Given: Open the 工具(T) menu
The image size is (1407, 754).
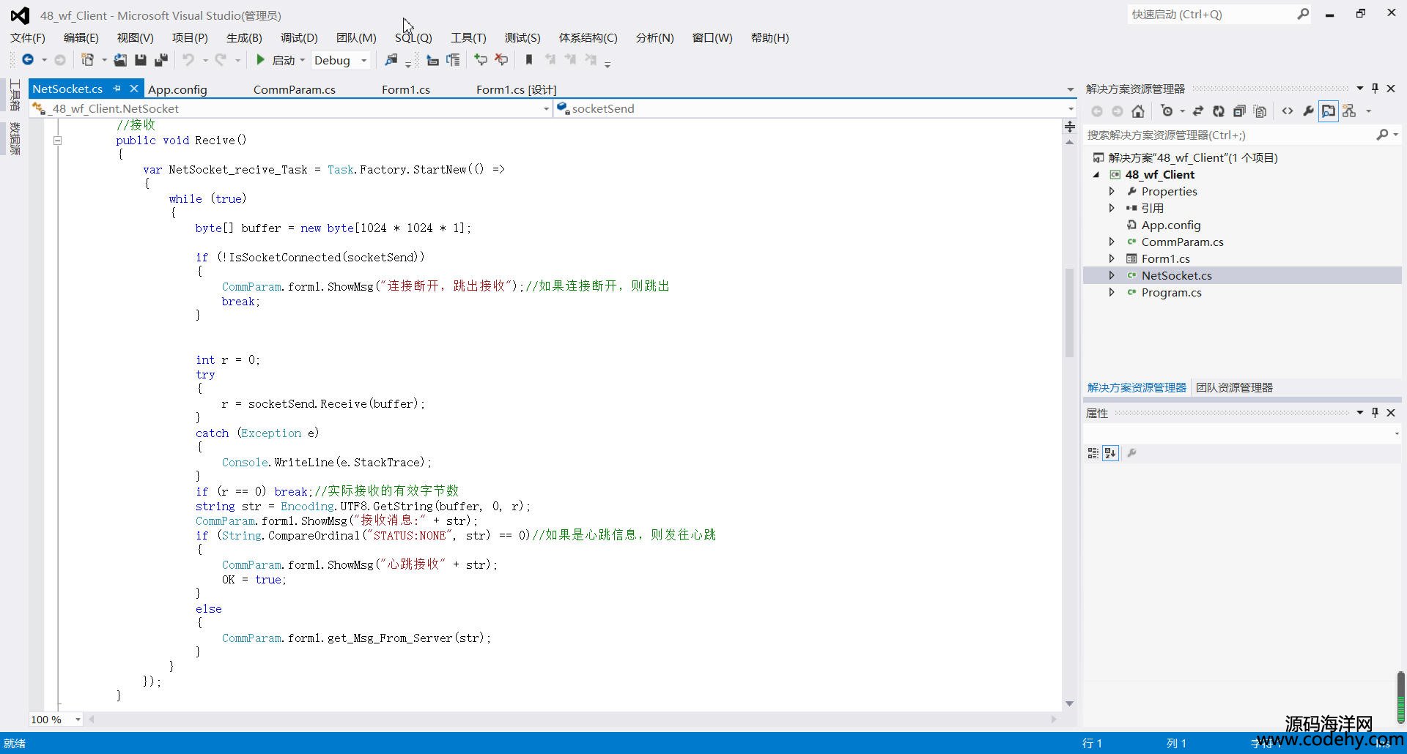Looking at the screenshot, I should click(468, 37).
